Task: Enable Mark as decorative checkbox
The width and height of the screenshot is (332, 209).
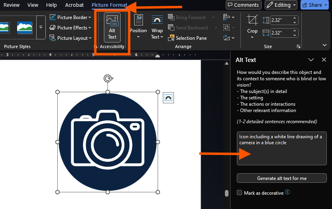Action: coord(239,193)
